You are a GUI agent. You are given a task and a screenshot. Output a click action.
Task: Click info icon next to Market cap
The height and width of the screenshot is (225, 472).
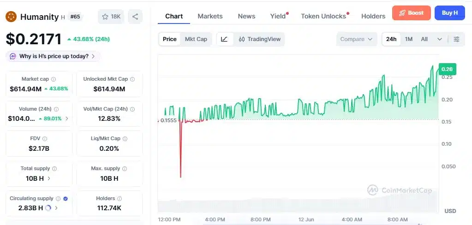click(54, 79)
